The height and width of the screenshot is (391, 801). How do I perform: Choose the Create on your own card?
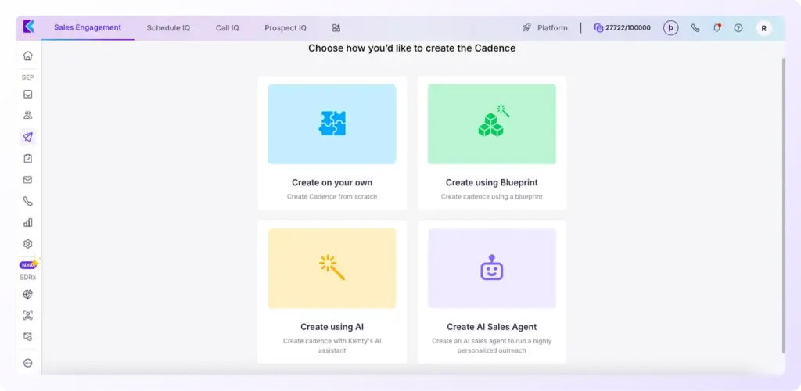(332, 142)
